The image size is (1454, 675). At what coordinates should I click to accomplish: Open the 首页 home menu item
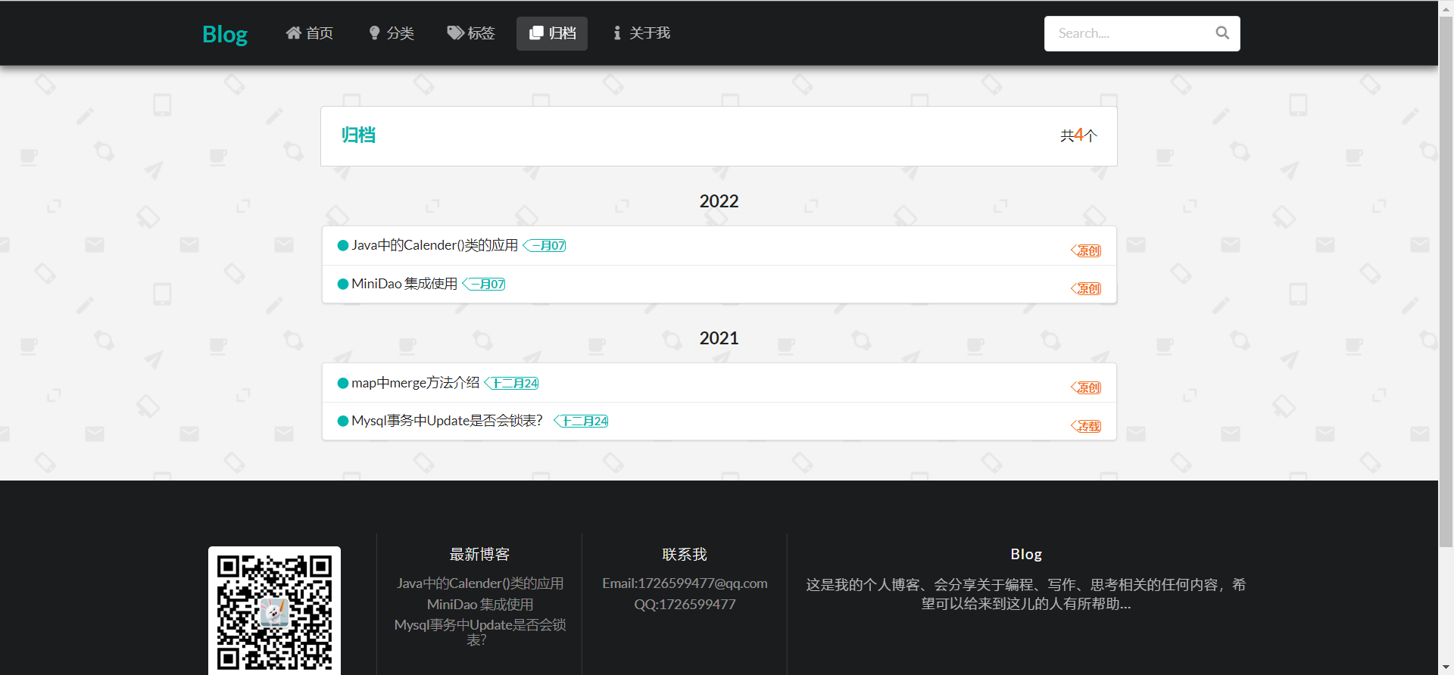309,33
